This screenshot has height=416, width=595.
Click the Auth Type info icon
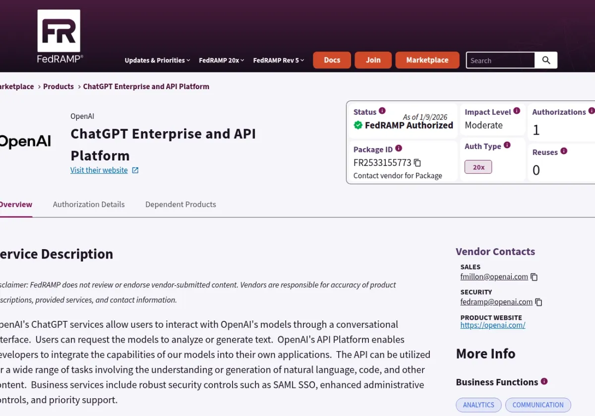coord(507,145)
